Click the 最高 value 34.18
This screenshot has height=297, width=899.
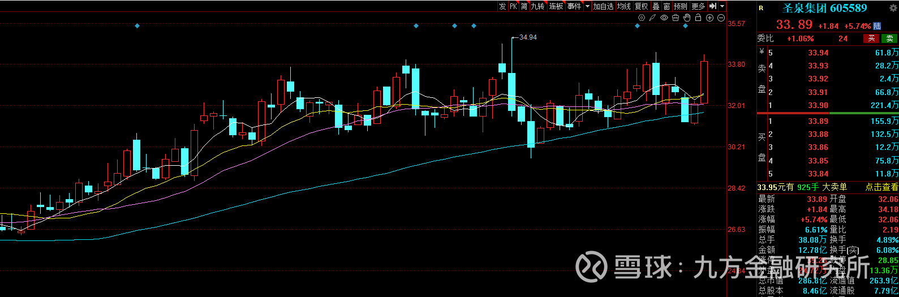[x=888, y=209]
